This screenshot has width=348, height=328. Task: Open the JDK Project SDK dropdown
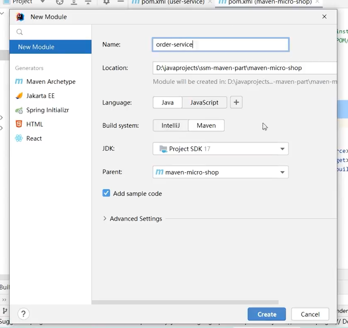[220, 149]
